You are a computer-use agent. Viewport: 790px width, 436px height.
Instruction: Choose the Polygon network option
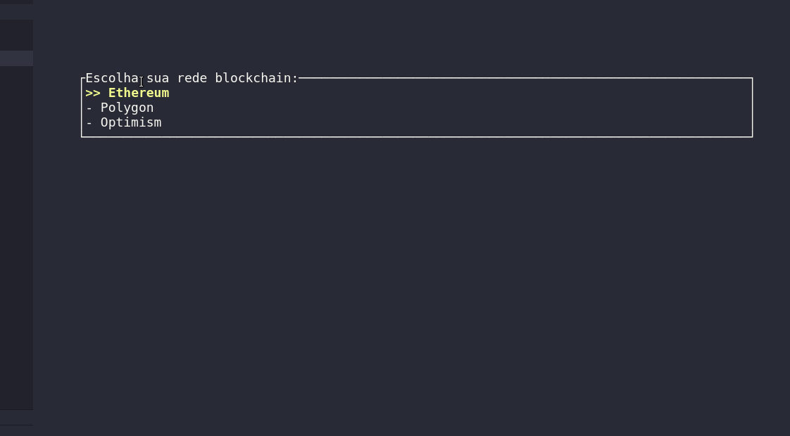click(127, 107)
